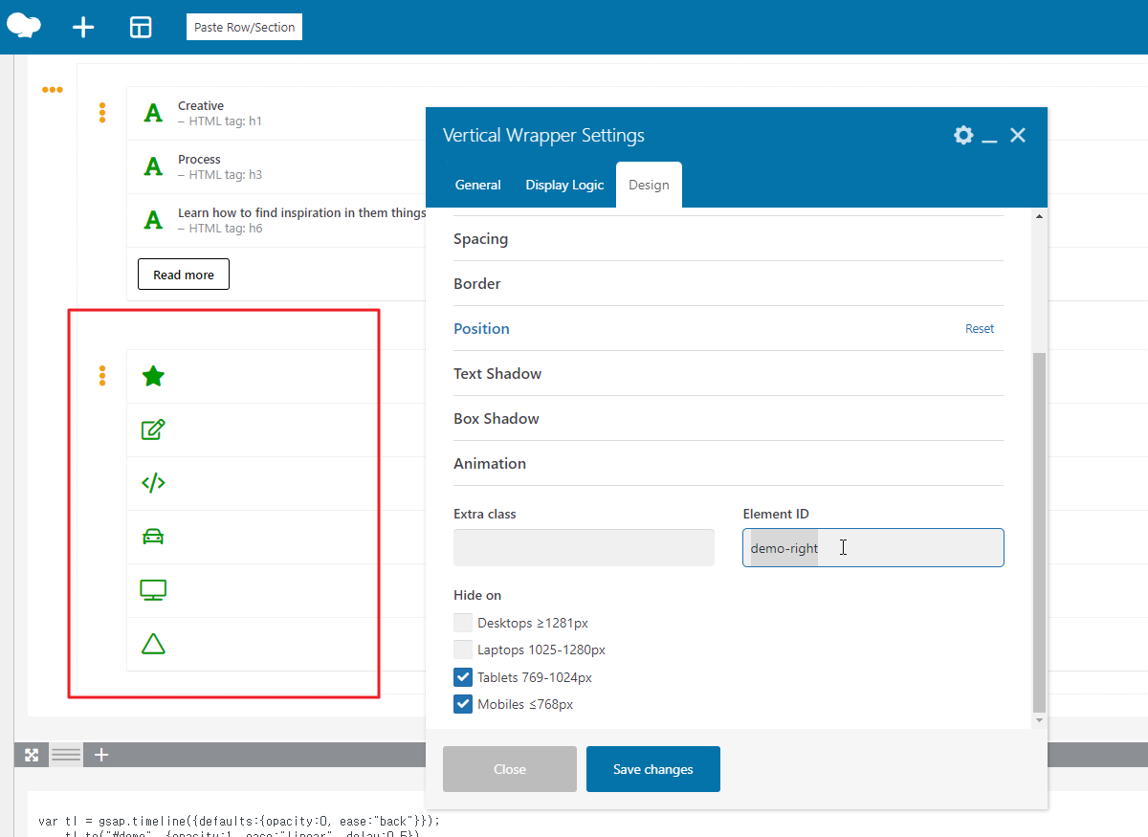Click 'Learn how to find inspiration' text
This screenshot has height=837, width=1148.
pos(301,213)
